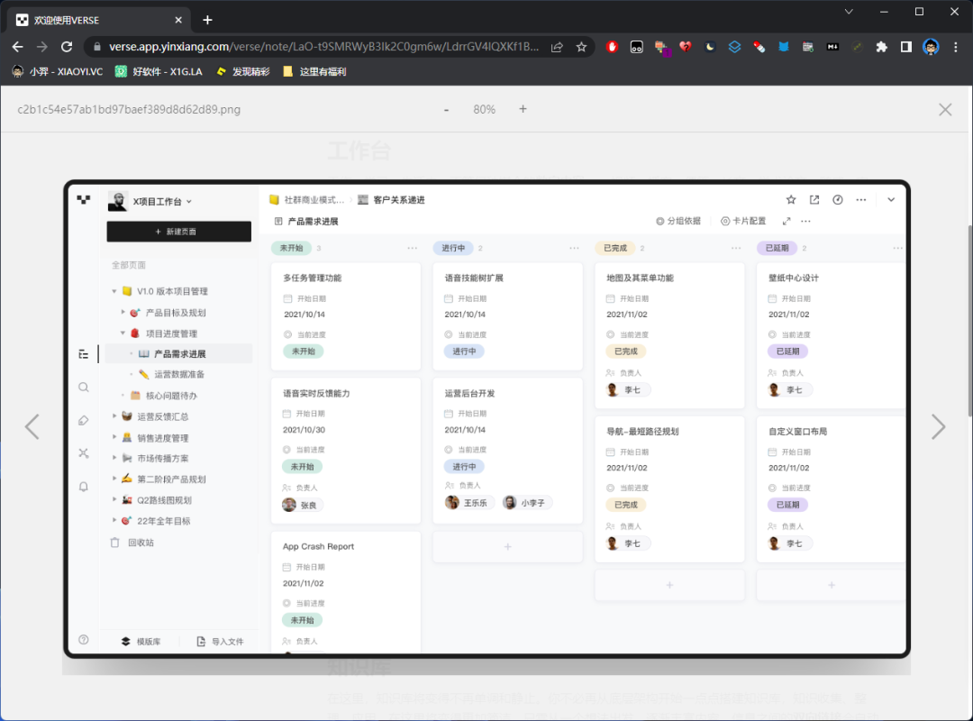Open the tab search dropdown chevron
Image resolution: width=973 pixels, height=721 pixels.
pos(849,12)
